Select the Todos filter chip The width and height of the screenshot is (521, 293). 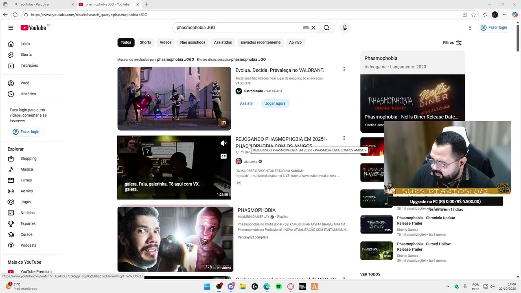point(126,42)
